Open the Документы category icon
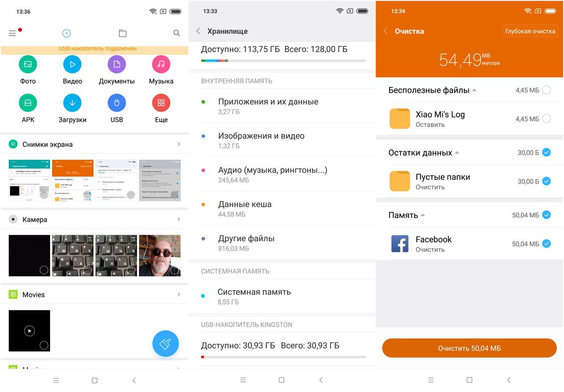Image resolution: width=564 pixels, height=392 pixels. (x=117, y=65)
